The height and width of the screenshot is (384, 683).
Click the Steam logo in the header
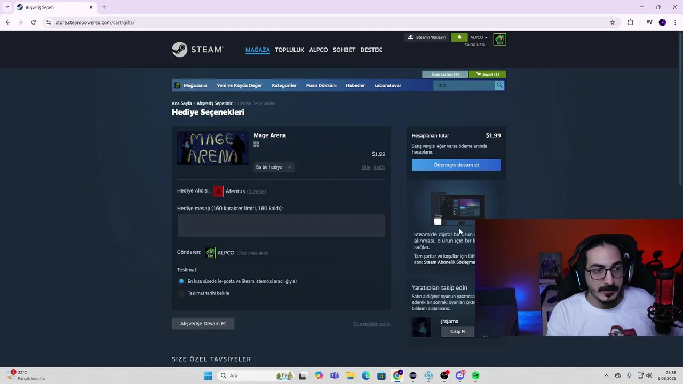click(197, 50)
